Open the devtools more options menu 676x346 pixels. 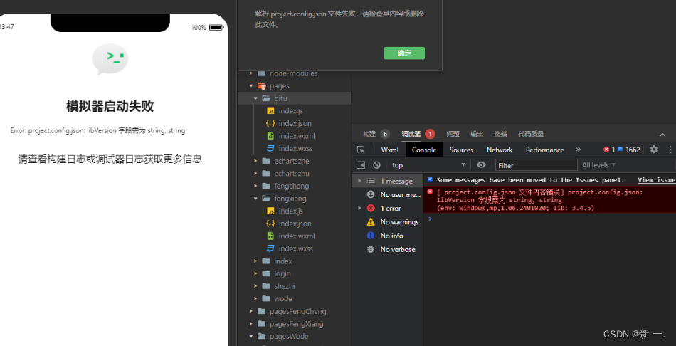coord(670,150)
